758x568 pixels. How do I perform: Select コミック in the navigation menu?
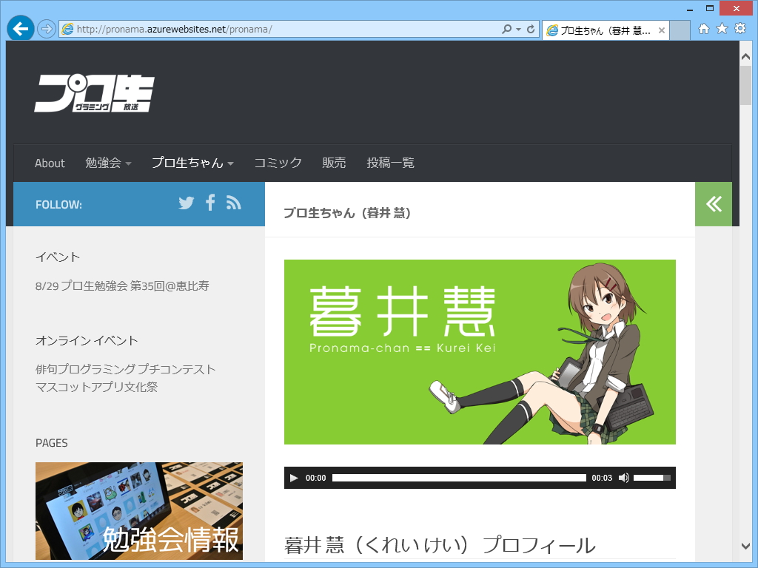(x=278, y=163)
